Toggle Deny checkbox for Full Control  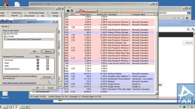48,60
